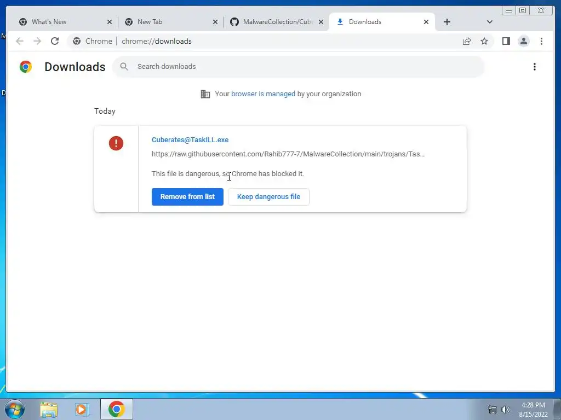Click the browser forward arrow
The image size is (561, 420).
pyautogui.click(x=37, y=42)
